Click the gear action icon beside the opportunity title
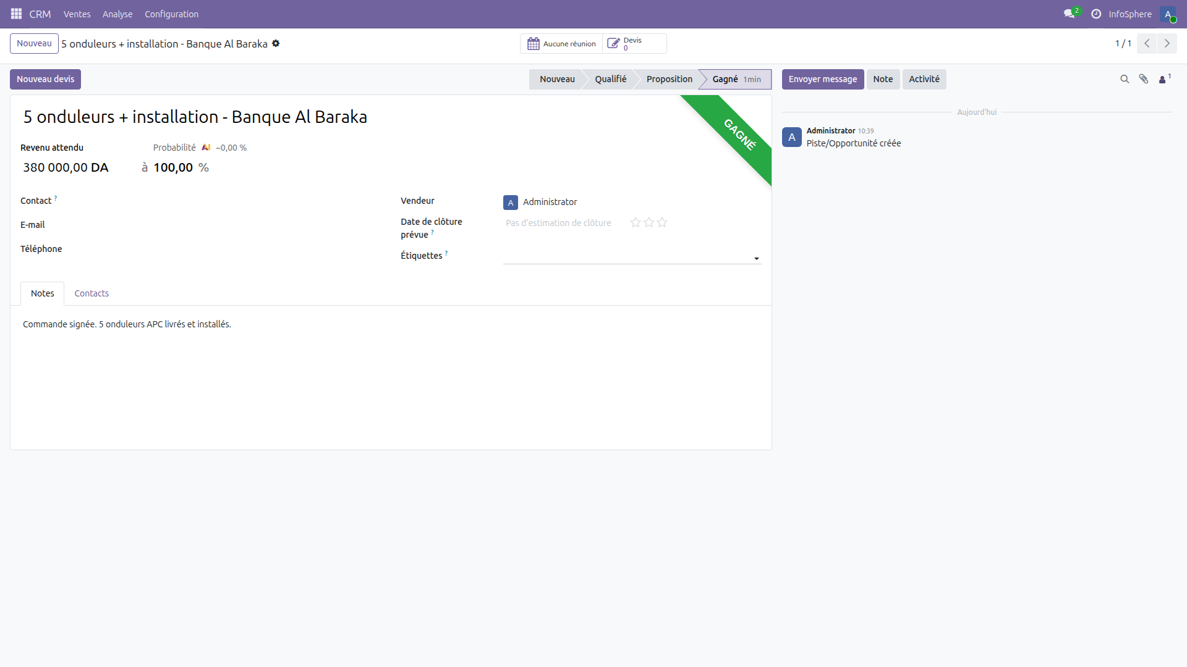Viewport: 1187px width, 667px height. 276,43
